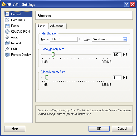The image size is (137, 136).
Task: Click the Name field containing NR-VB1
Action: (x=64, y=39)
